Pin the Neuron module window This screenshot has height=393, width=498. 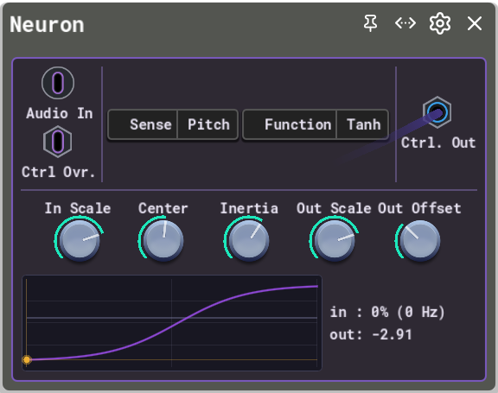[370, 23]
